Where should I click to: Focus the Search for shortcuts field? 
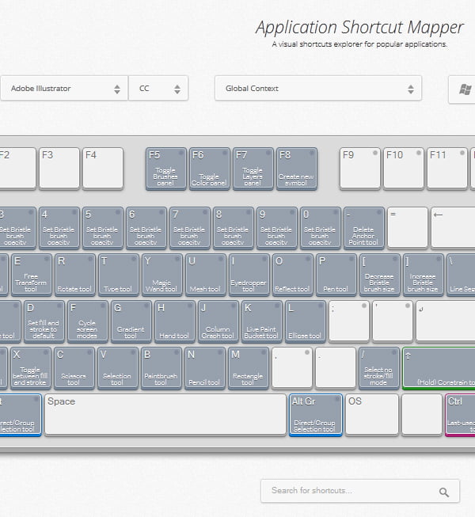coord(360,491)
